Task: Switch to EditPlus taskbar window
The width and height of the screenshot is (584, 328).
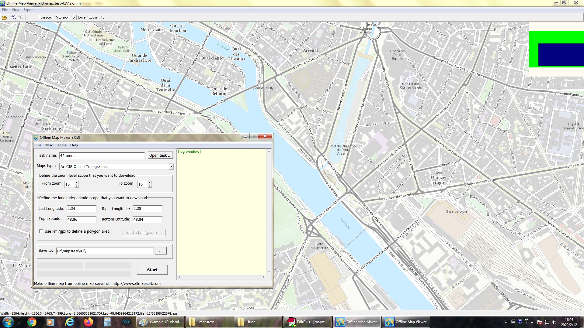Action: (308, 322)
